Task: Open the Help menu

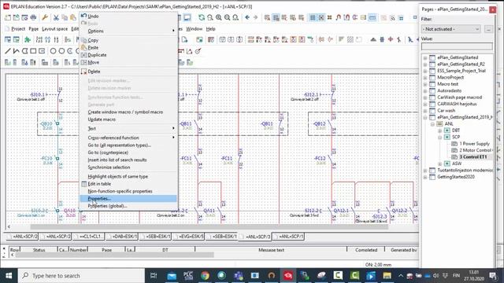Action: point(210,29)
